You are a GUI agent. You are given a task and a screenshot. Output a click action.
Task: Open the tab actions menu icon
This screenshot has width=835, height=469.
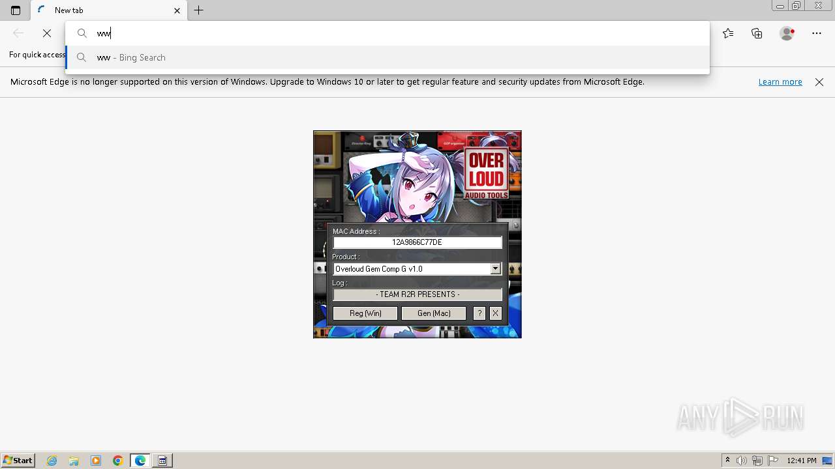[16, 10]
